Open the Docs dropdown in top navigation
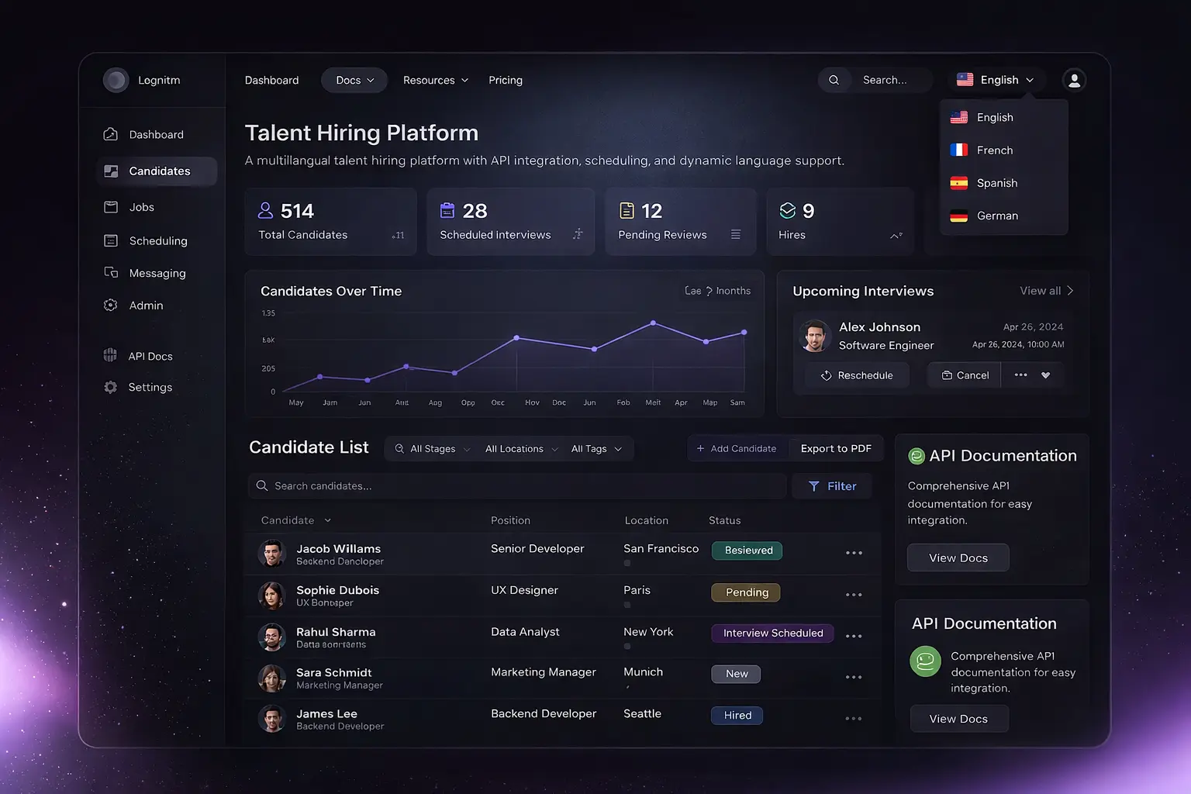1191x794 pixels. pyautogui.click(x=354, y=80)
